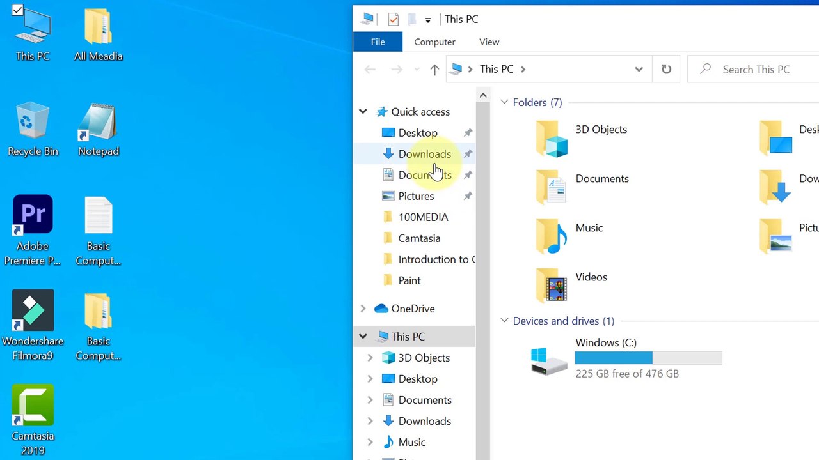Screen dimensions: 819x460
Task: Expand Desktop under This PC tree
Action: [x=370, y=379]
